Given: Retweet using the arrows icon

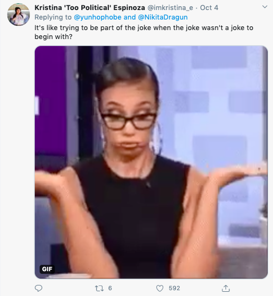Looking at the screenshot, I should click(x=99, y=288).
